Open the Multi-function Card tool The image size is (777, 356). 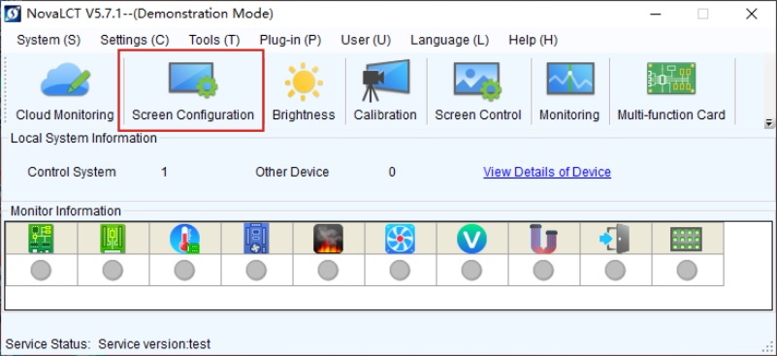pos(671,91)
